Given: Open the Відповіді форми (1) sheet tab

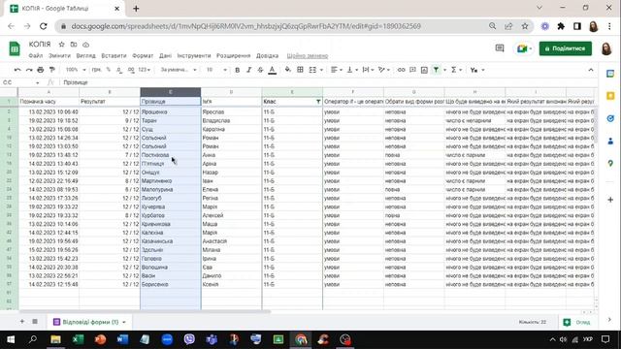Looking at the screenshot, I should point(89,322).
